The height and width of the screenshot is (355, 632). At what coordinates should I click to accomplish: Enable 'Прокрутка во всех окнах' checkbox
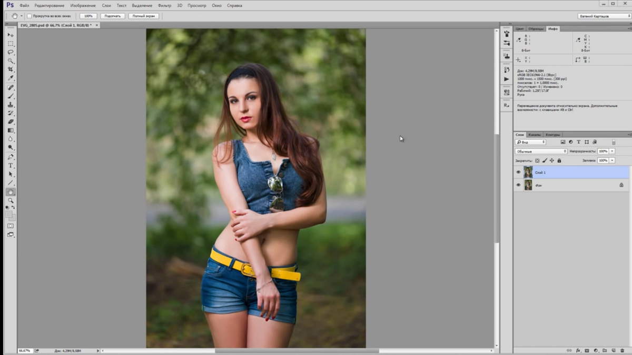[29, 16]
